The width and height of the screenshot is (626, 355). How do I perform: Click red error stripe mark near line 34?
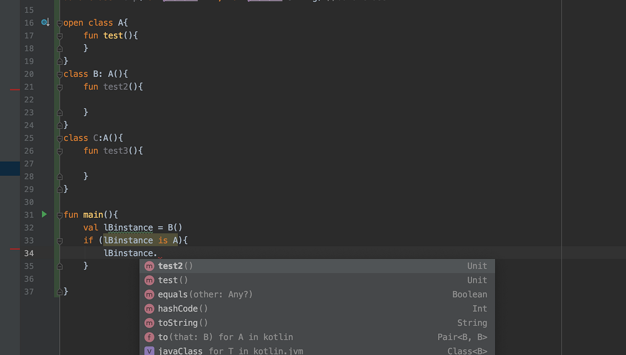[15, 249]
